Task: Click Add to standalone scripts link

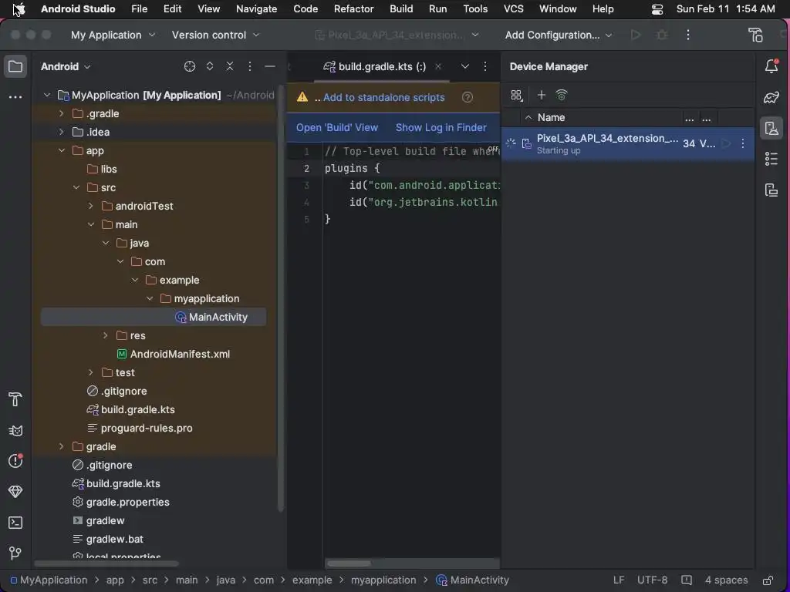Action: pyautogui.click(x=384, y=97)
